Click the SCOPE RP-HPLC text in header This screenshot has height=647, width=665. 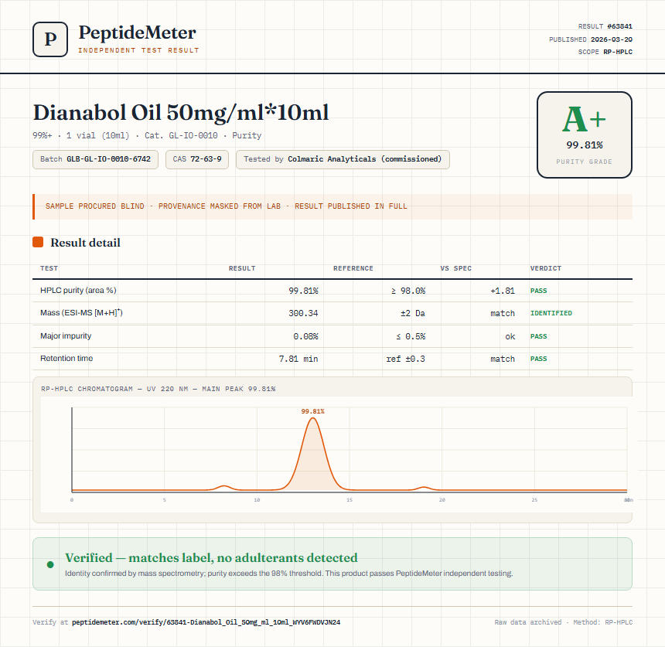tap(605, 52)
